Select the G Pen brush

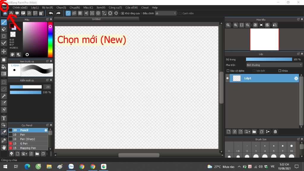point(28,144)
